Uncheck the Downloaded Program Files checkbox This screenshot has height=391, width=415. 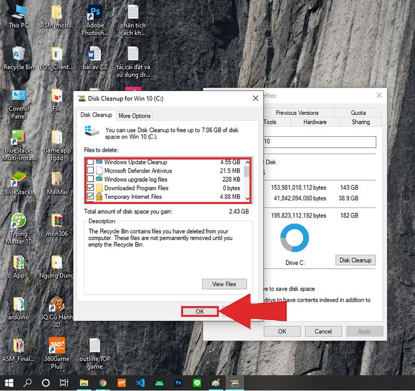(90, 187)
